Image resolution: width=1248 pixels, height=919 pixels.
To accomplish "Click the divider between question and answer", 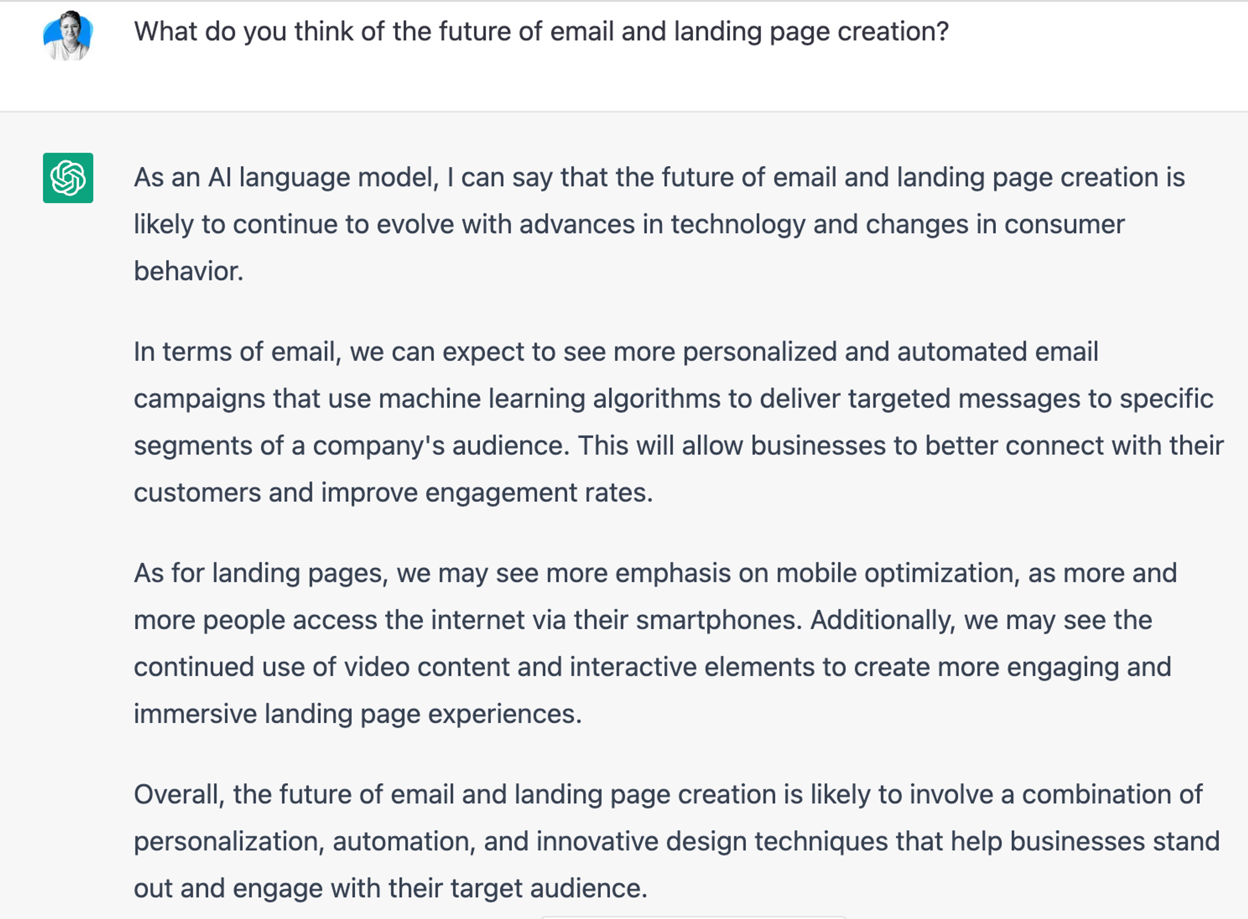I will pos(624,111).
